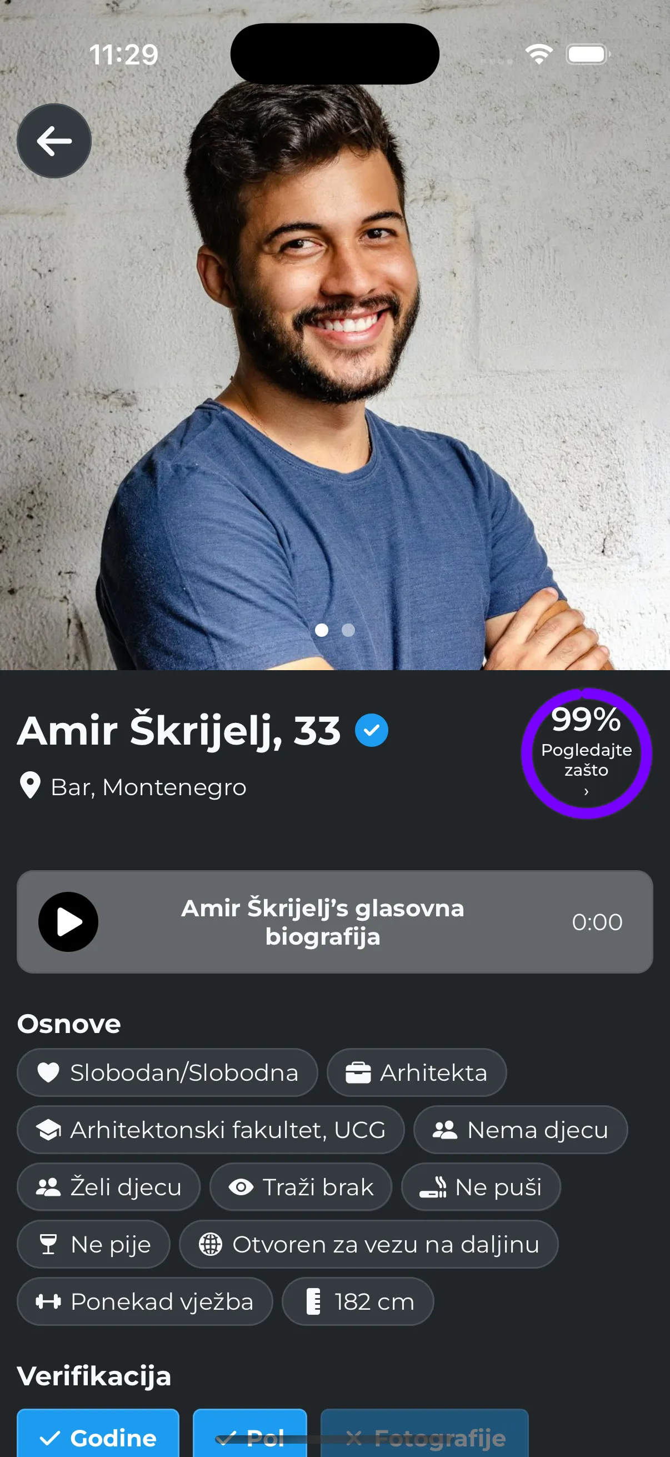This screenshot has width=670, height=1457.
Task: Tap the Ne puši smoking icon
Action: coord(433,1186)
